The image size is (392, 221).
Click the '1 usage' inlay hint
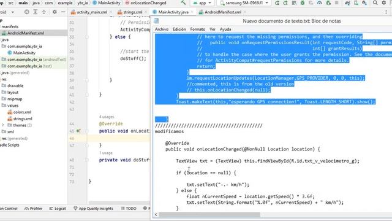click(x=106, y=153)
